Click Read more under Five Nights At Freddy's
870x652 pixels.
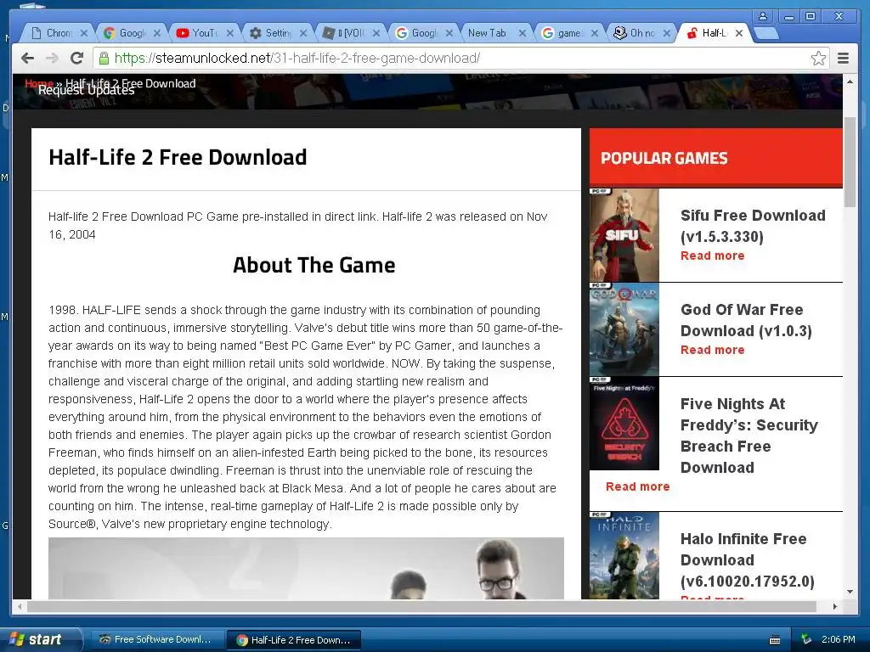tap(637, 486)
